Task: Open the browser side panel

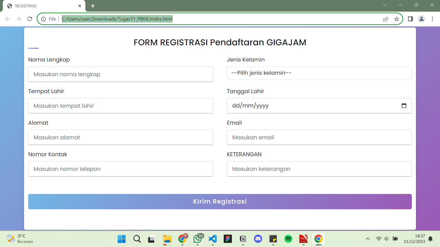Action: [410, 19]
